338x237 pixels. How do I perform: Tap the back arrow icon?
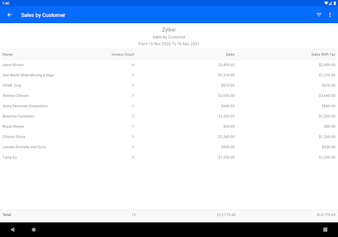point(9,15)
